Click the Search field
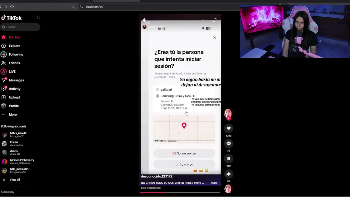 21,27
